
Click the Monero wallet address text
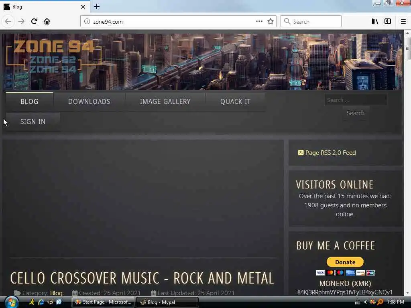pos(345,292)
